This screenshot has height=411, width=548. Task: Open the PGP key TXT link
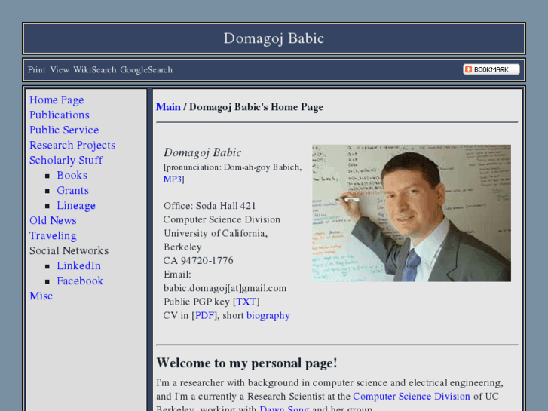(x=246, y=302)
